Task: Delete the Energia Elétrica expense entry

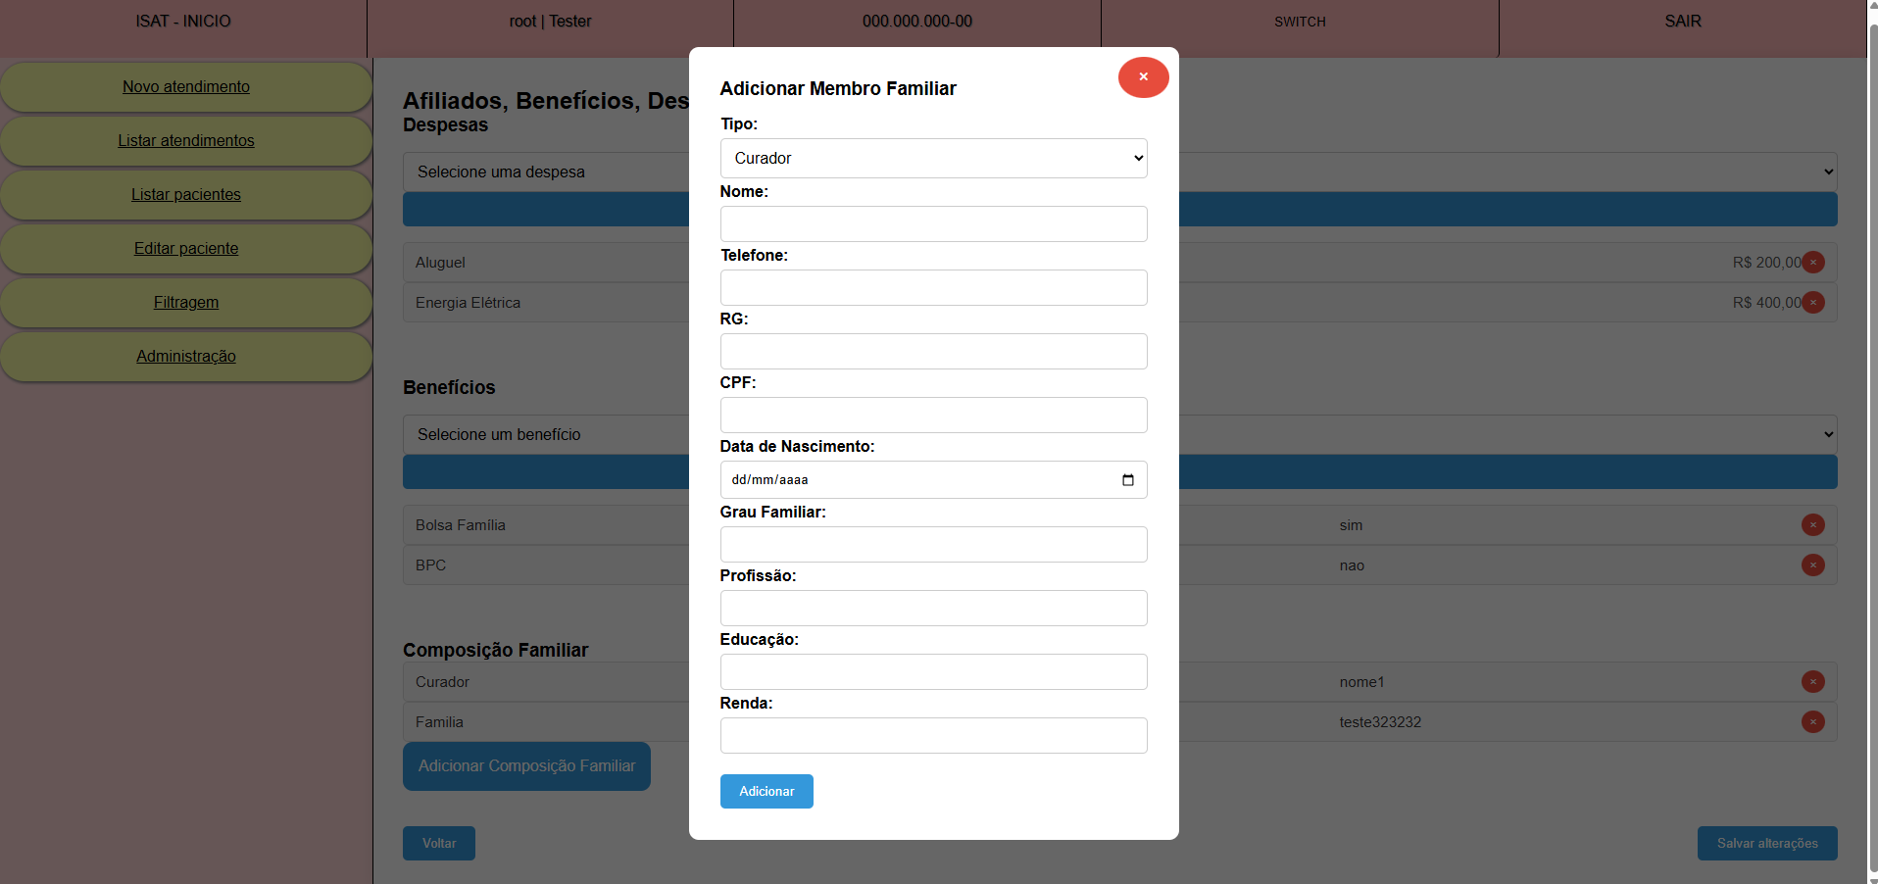Action: (1812, 303)
